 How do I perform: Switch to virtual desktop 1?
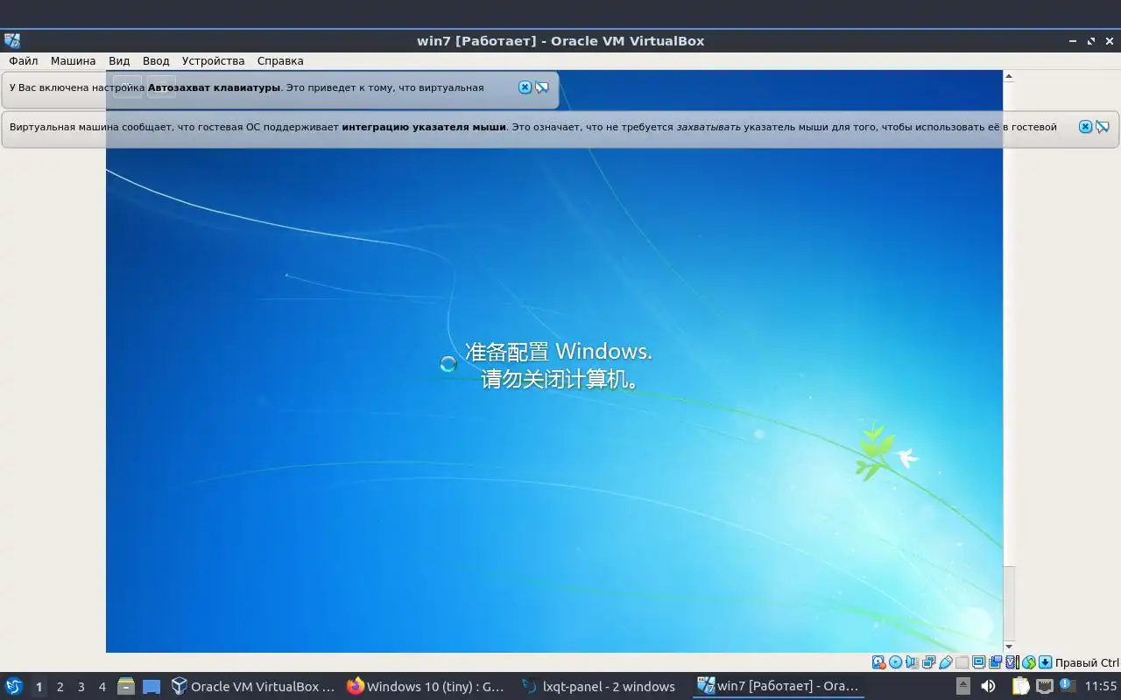(x=39, y=687)
